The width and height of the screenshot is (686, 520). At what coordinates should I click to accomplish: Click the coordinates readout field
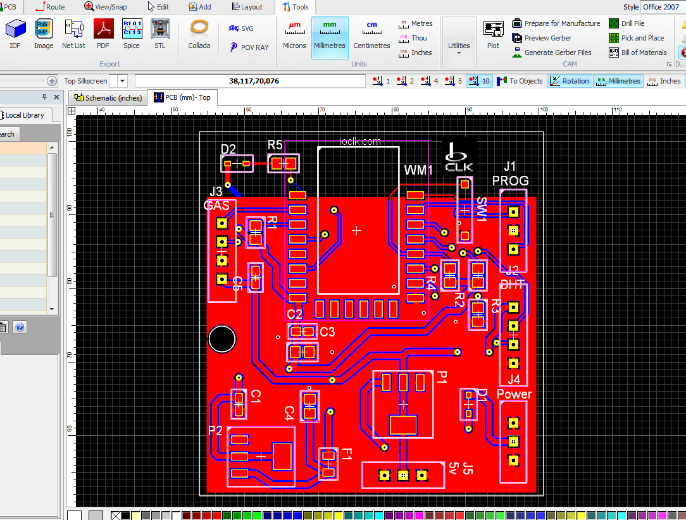click(253, 81)
